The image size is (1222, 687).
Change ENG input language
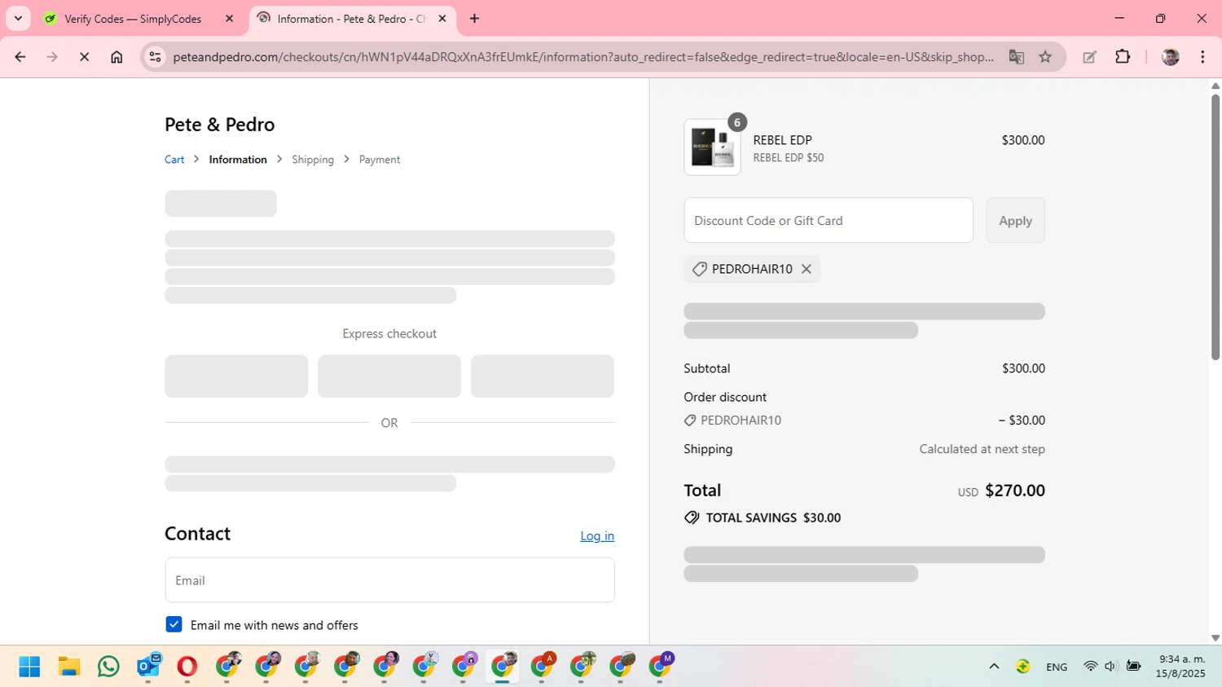coord(1057,667)
